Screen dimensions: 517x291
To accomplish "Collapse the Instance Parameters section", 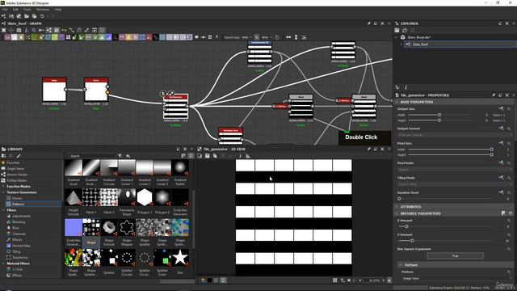I will [397, 213].
